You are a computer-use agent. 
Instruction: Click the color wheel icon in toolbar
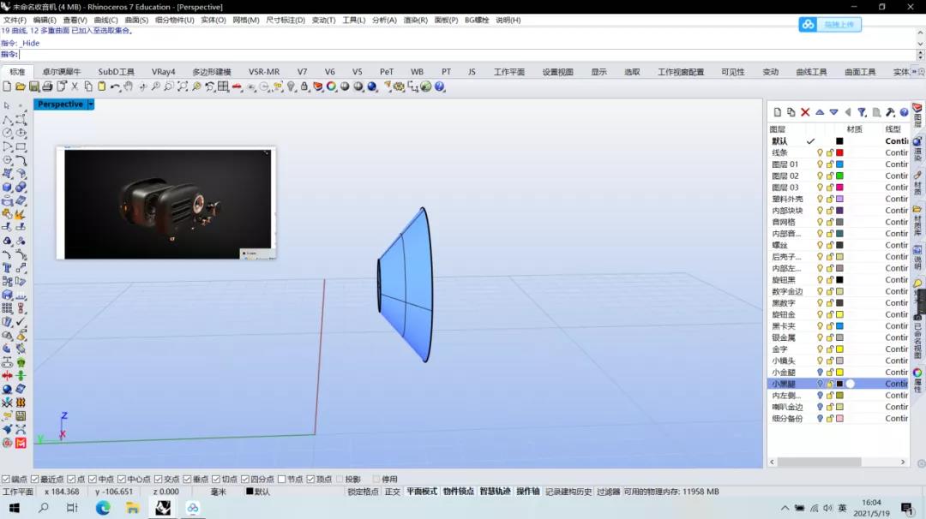coord(331,86)
